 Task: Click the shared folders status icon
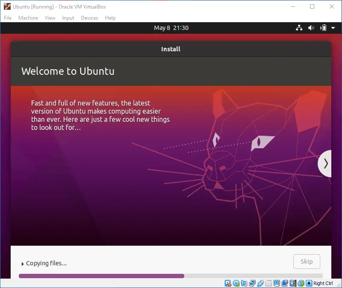coord(268,283)
